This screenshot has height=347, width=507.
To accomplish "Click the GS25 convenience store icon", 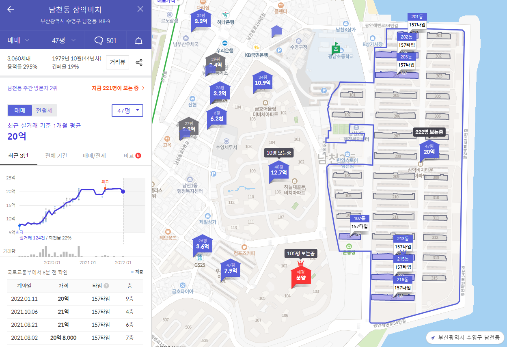I will (199, 257).
